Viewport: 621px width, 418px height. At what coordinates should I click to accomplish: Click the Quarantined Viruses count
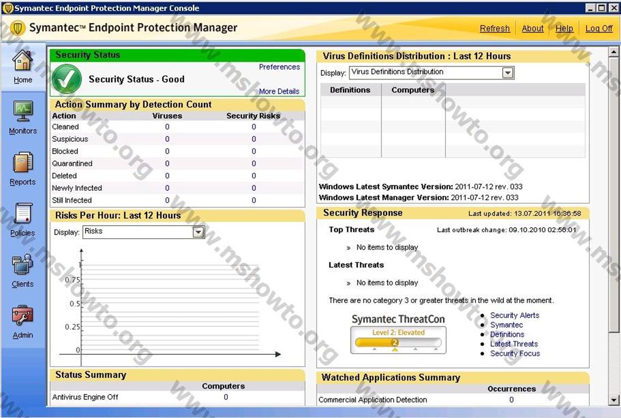point(167,163)
